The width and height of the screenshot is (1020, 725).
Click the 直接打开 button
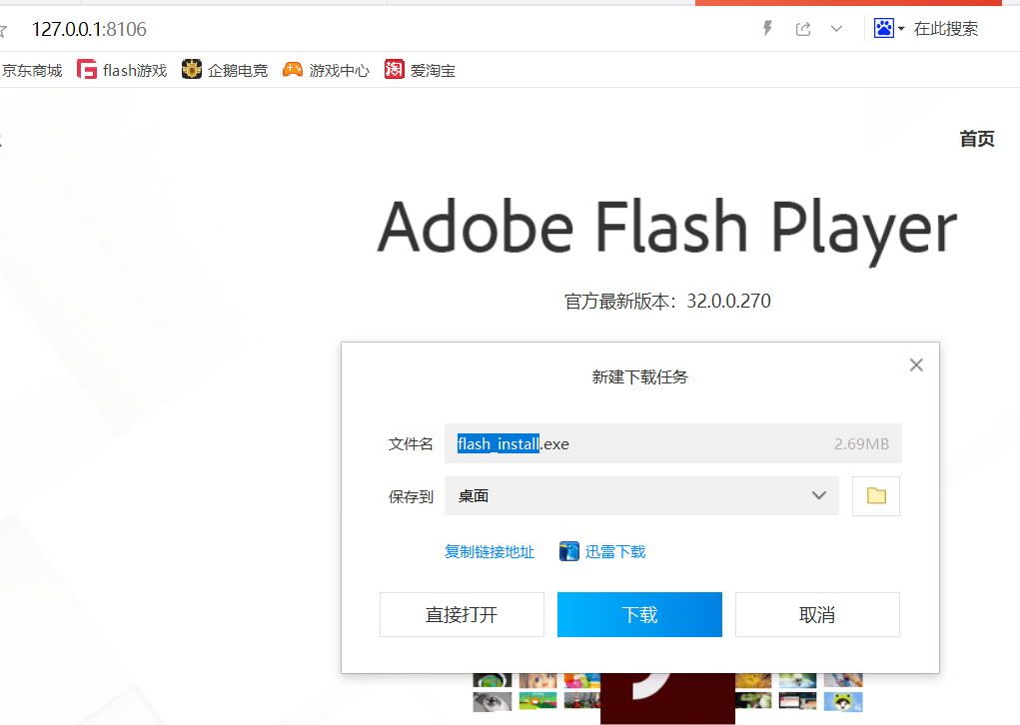coord(462,614)
